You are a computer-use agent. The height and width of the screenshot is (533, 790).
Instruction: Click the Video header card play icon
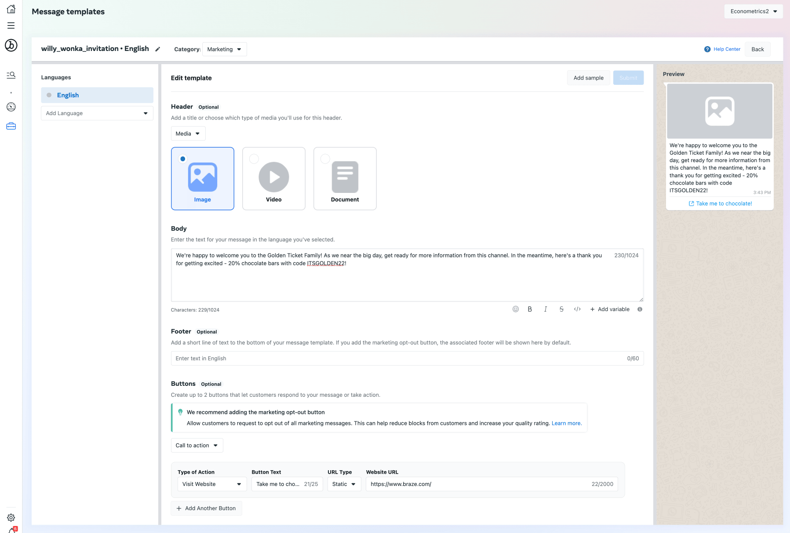pos(274,177)
